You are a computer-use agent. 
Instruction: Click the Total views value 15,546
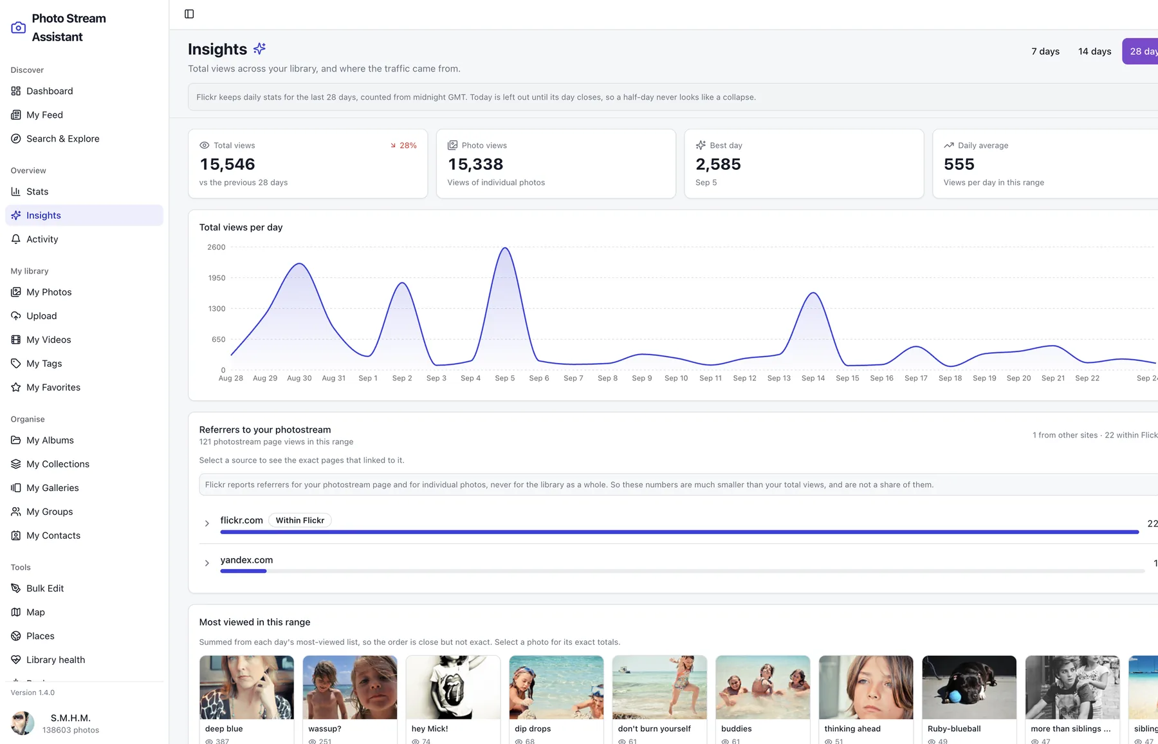[x=227, y=165]
